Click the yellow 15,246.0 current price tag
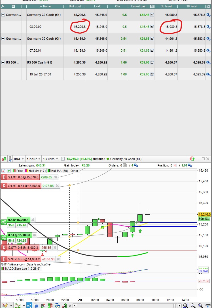 click(204, 214)
